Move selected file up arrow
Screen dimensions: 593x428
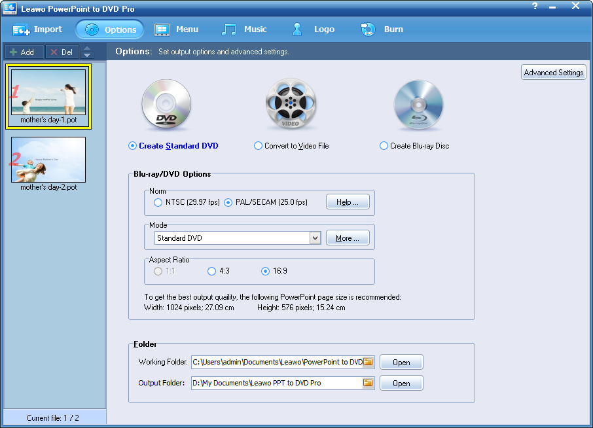tap(87, 48)
